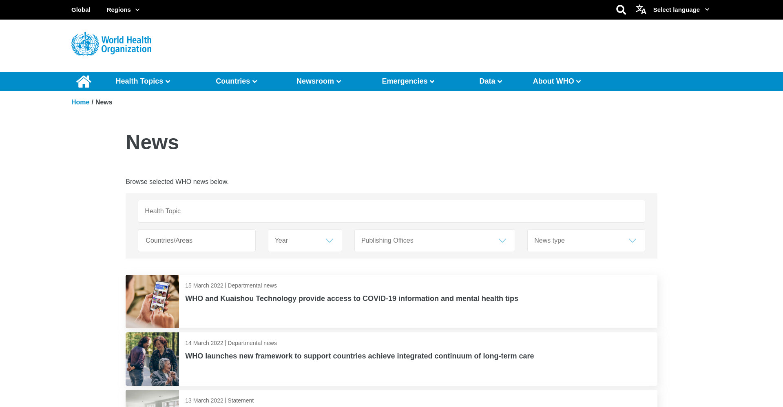Open the Countries menu
Screen dimensions: 783x407
237,81
